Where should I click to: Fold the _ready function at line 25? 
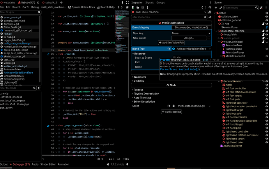tap(57, 54)
